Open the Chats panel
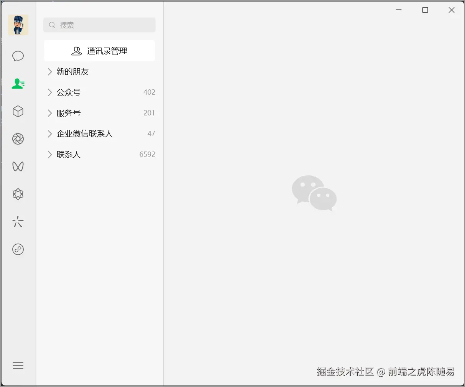 tap(18, 56)
